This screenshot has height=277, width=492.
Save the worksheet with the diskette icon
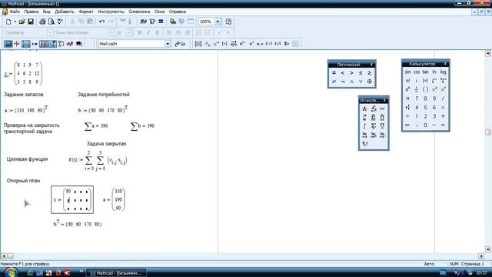(31, 22)
